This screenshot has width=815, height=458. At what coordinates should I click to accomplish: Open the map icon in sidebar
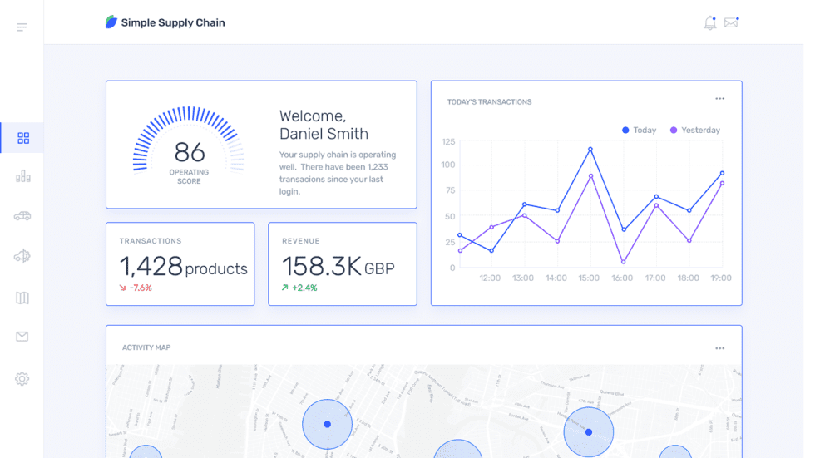[x=22, y=298]
